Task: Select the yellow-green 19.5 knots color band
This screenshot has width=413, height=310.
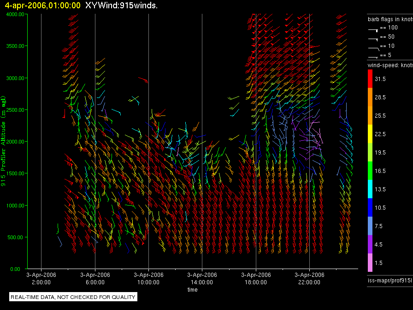Action: [370, 152]
